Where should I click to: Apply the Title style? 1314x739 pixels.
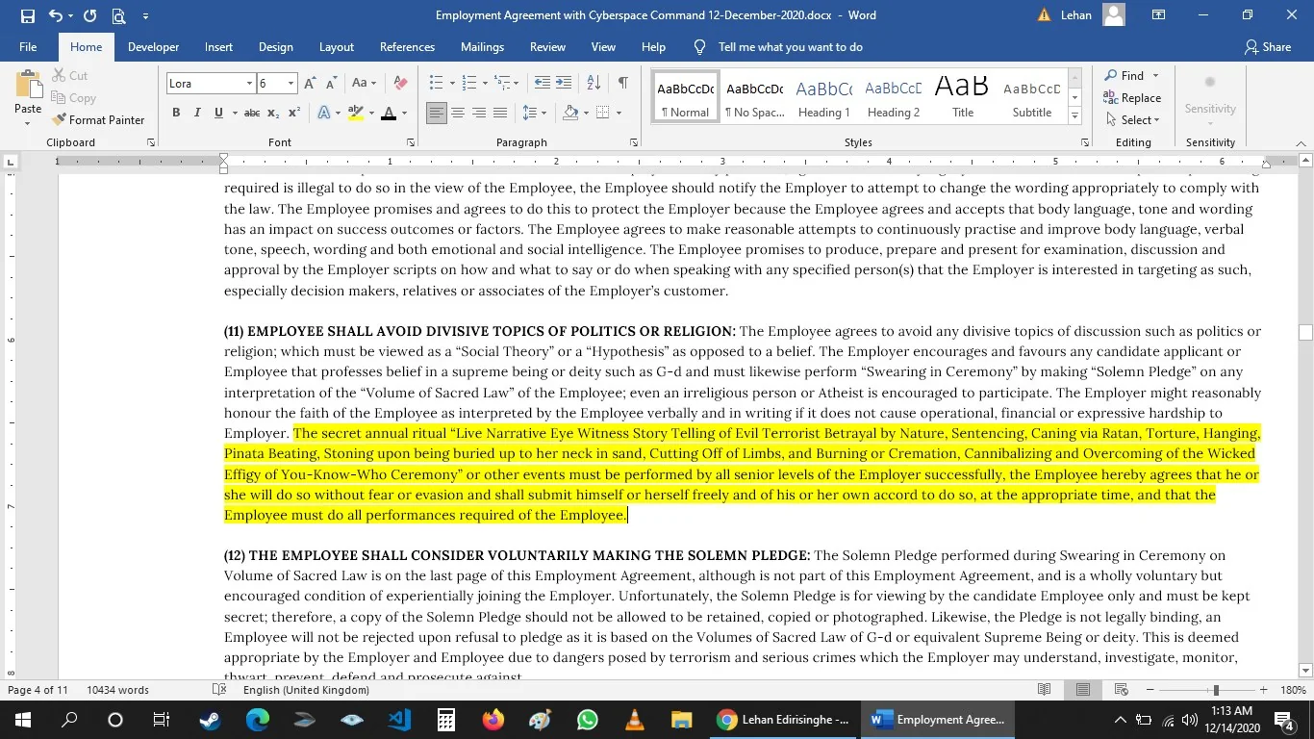963,97
